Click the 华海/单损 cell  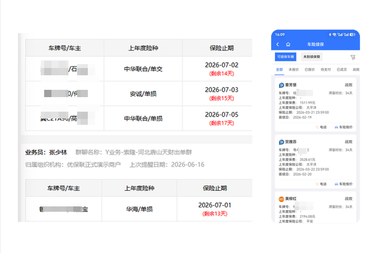139,209
